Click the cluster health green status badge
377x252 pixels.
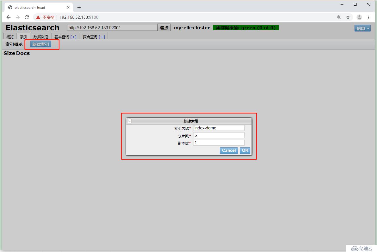[246, 28]
